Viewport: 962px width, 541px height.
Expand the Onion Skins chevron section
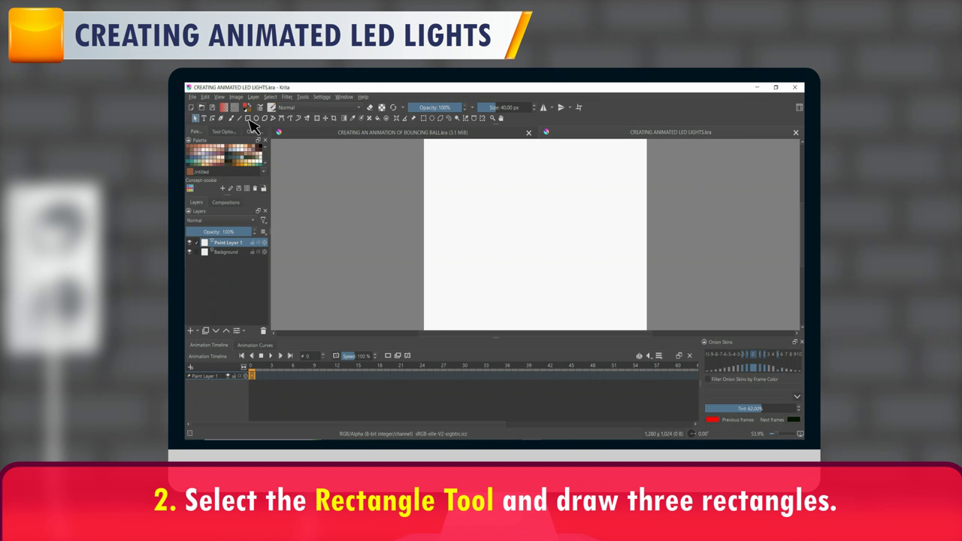pyautogui.click(x=797, y=397)
